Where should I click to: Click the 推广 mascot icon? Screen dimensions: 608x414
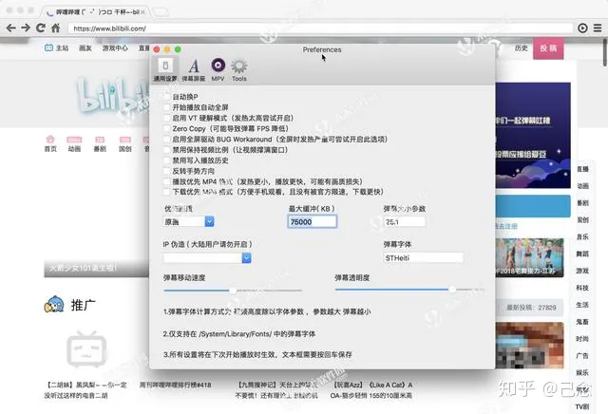(54, 305)
